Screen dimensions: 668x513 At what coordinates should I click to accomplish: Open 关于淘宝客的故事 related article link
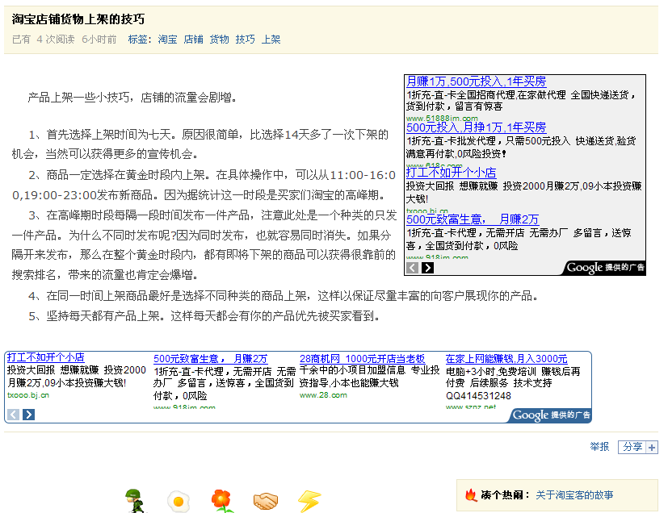(x=574, y=495)
